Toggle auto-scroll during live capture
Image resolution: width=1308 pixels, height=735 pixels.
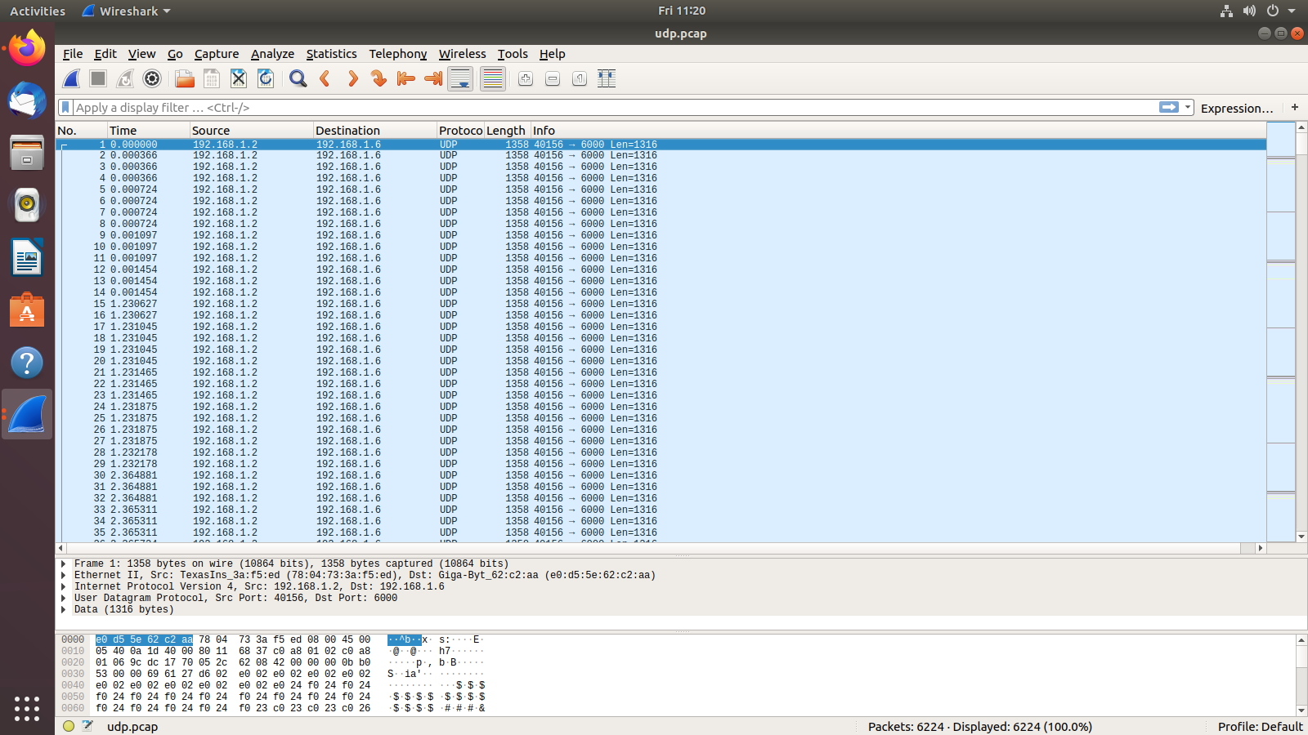(x=459, y=78)
